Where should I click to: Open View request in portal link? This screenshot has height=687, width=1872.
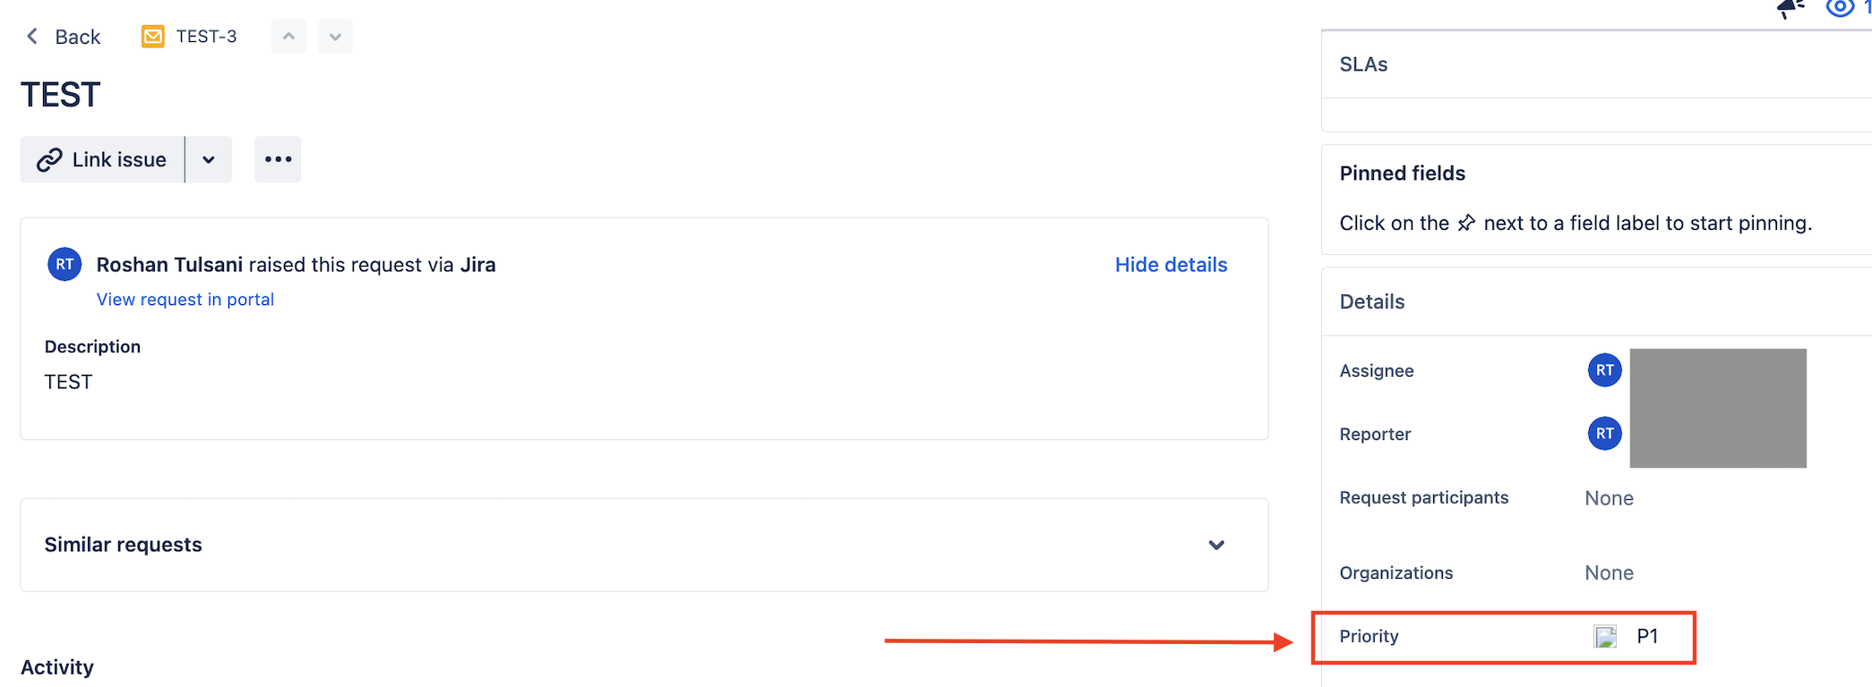click(x=185, y=300)
